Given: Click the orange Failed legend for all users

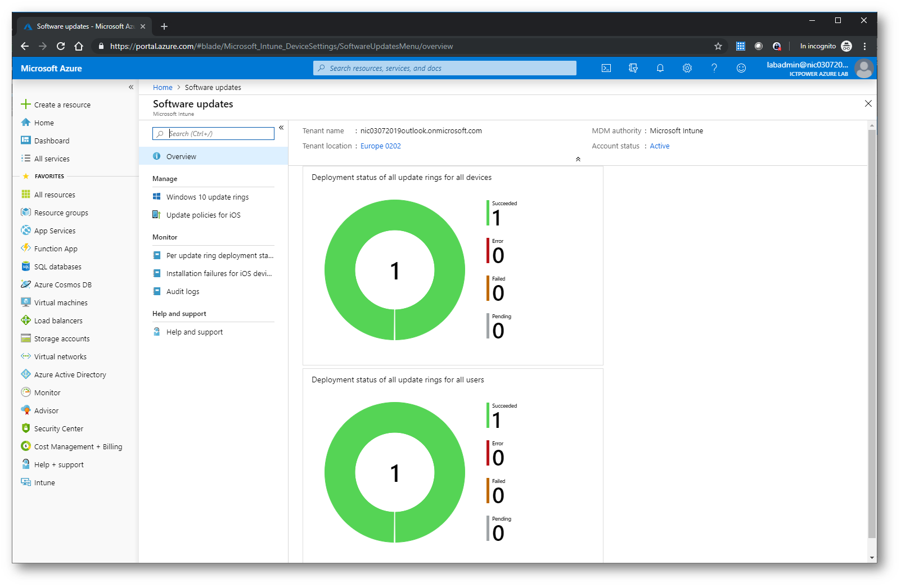Looking at the screenshot, I should tap(496, 491).
